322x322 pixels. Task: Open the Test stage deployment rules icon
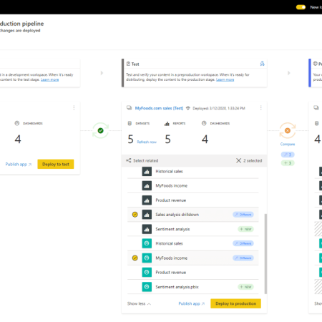click(x=262, y=64)
